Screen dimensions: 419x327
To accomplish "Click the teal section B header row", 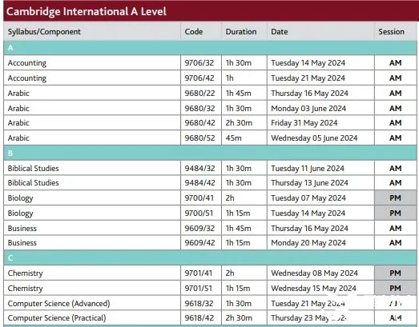I will (211, 153).
